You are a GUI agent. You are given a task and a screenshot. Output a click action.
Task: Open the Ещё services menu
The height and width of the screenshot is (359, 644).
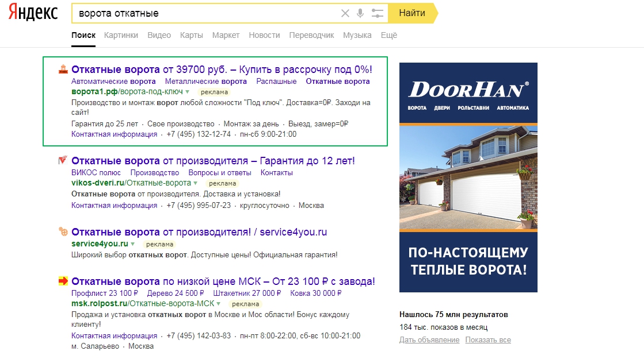point(389,34)
